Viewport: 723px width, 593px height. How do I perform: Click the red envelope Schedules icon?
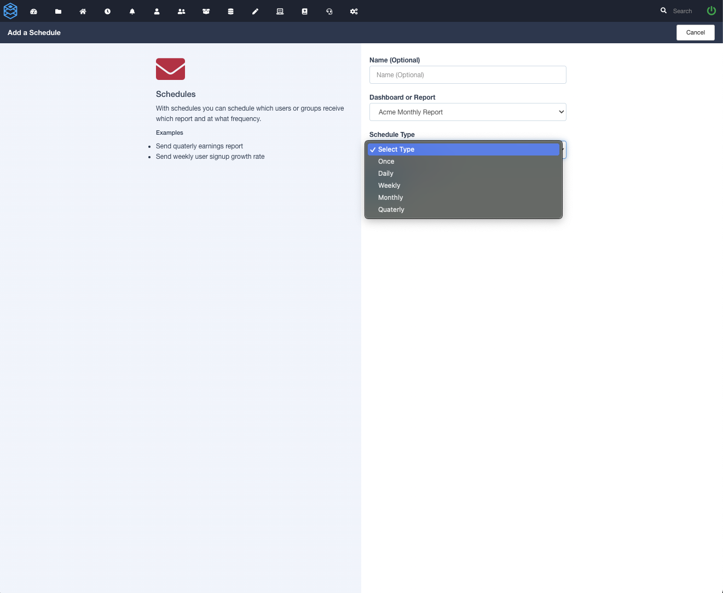coord(170,69)
